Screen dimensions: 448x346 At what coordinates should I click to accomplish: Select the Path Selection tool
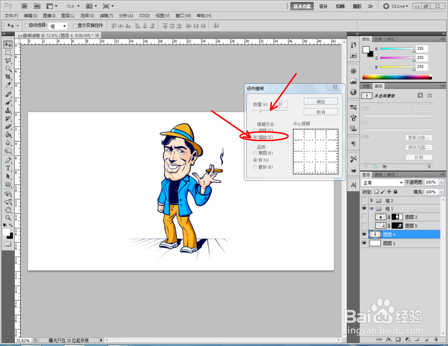(x=8, y=176)
